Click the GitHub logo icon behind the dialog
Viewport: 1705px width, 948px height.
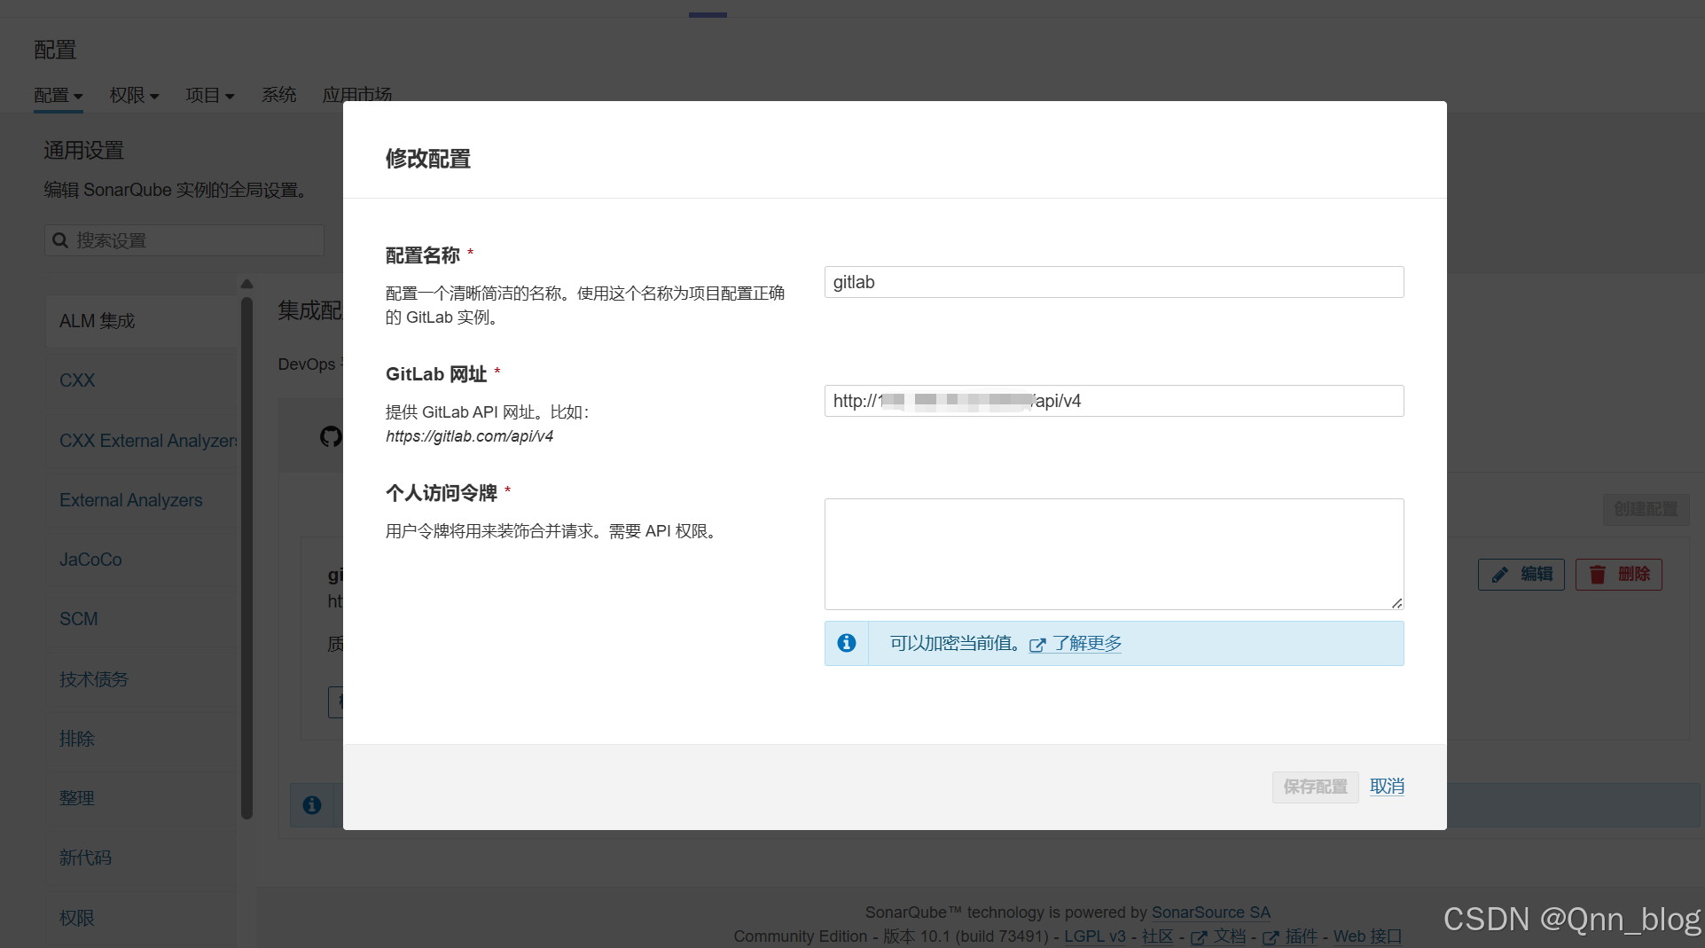pyautogui.click(x=332, y=436)
